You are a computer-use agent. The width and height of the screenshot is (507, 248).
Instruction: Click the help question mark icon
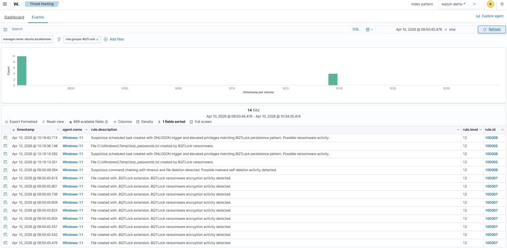click(502, 4)
